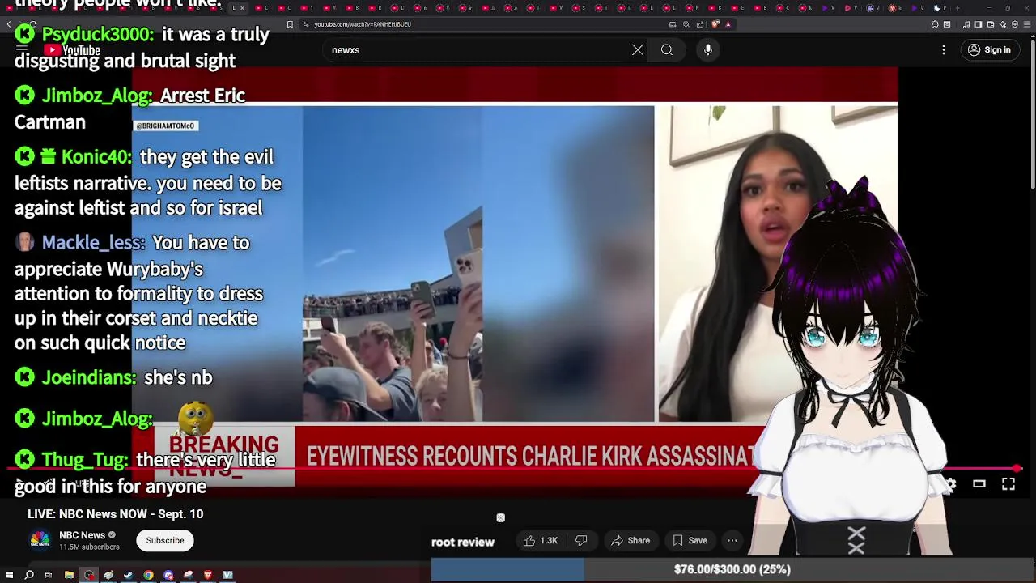This screenshot has height=583, width=1036.
Task: Open a new browser tab
Action: click(x=957, y=8)
